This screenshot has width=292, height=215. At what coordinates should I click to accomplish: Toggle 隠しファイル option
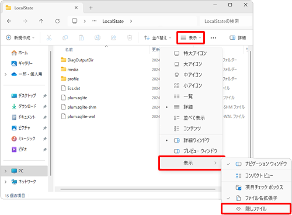coord(256,209)
